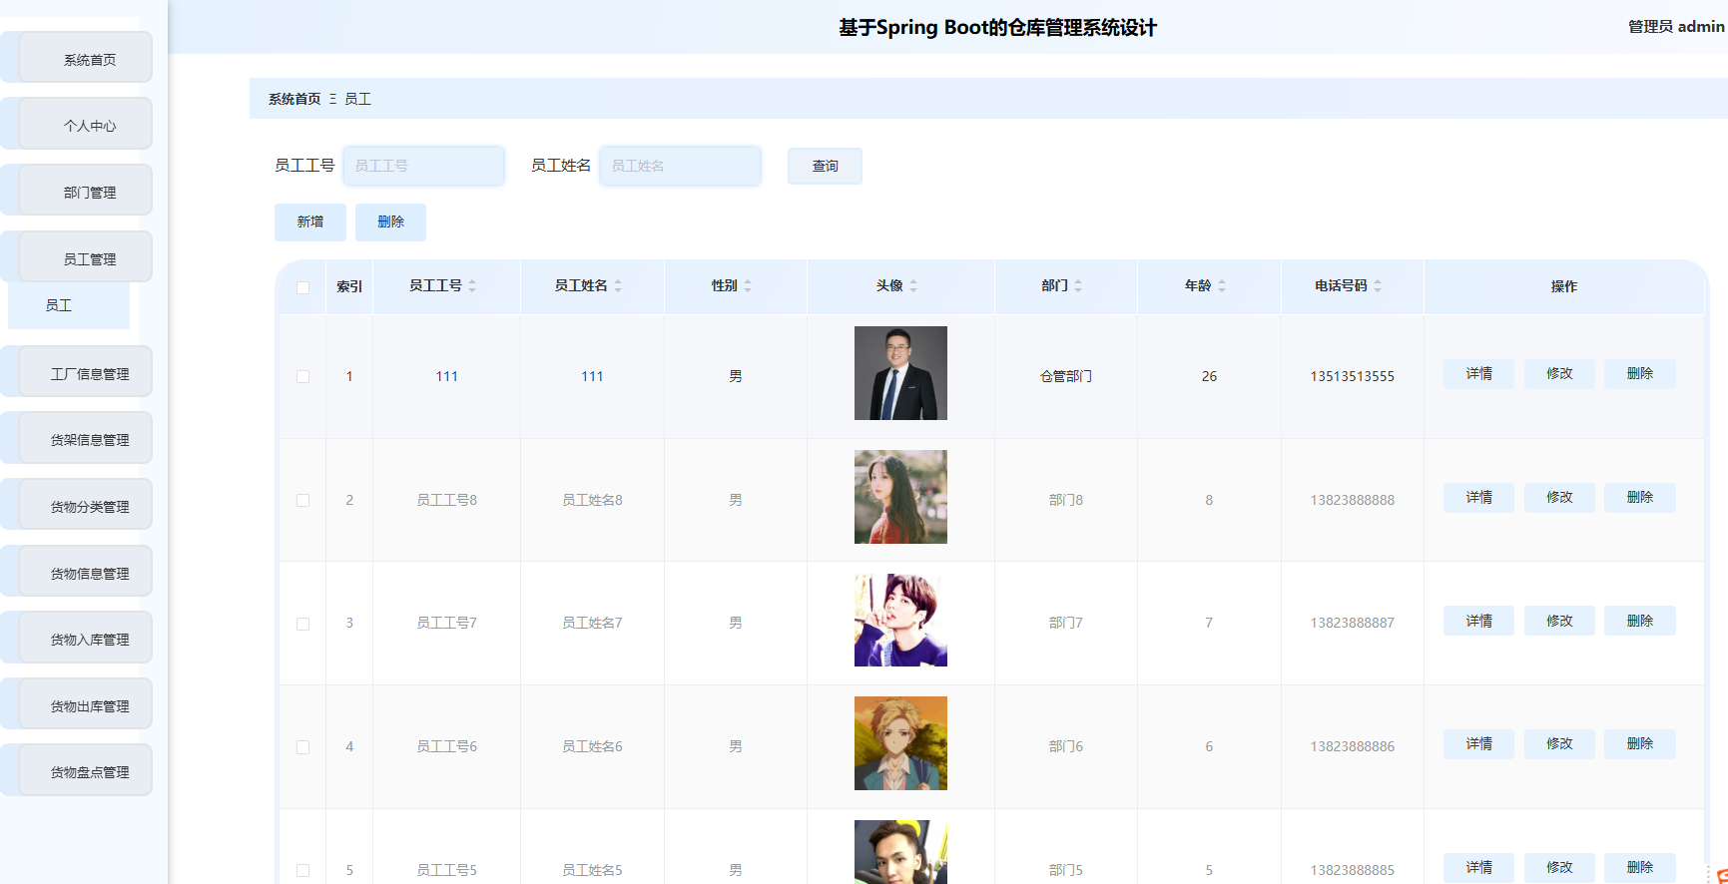Open 货物盘点管理 sidebar menu
The width and height of the screenshot is (1728, 884).
(x=86, y=770)
